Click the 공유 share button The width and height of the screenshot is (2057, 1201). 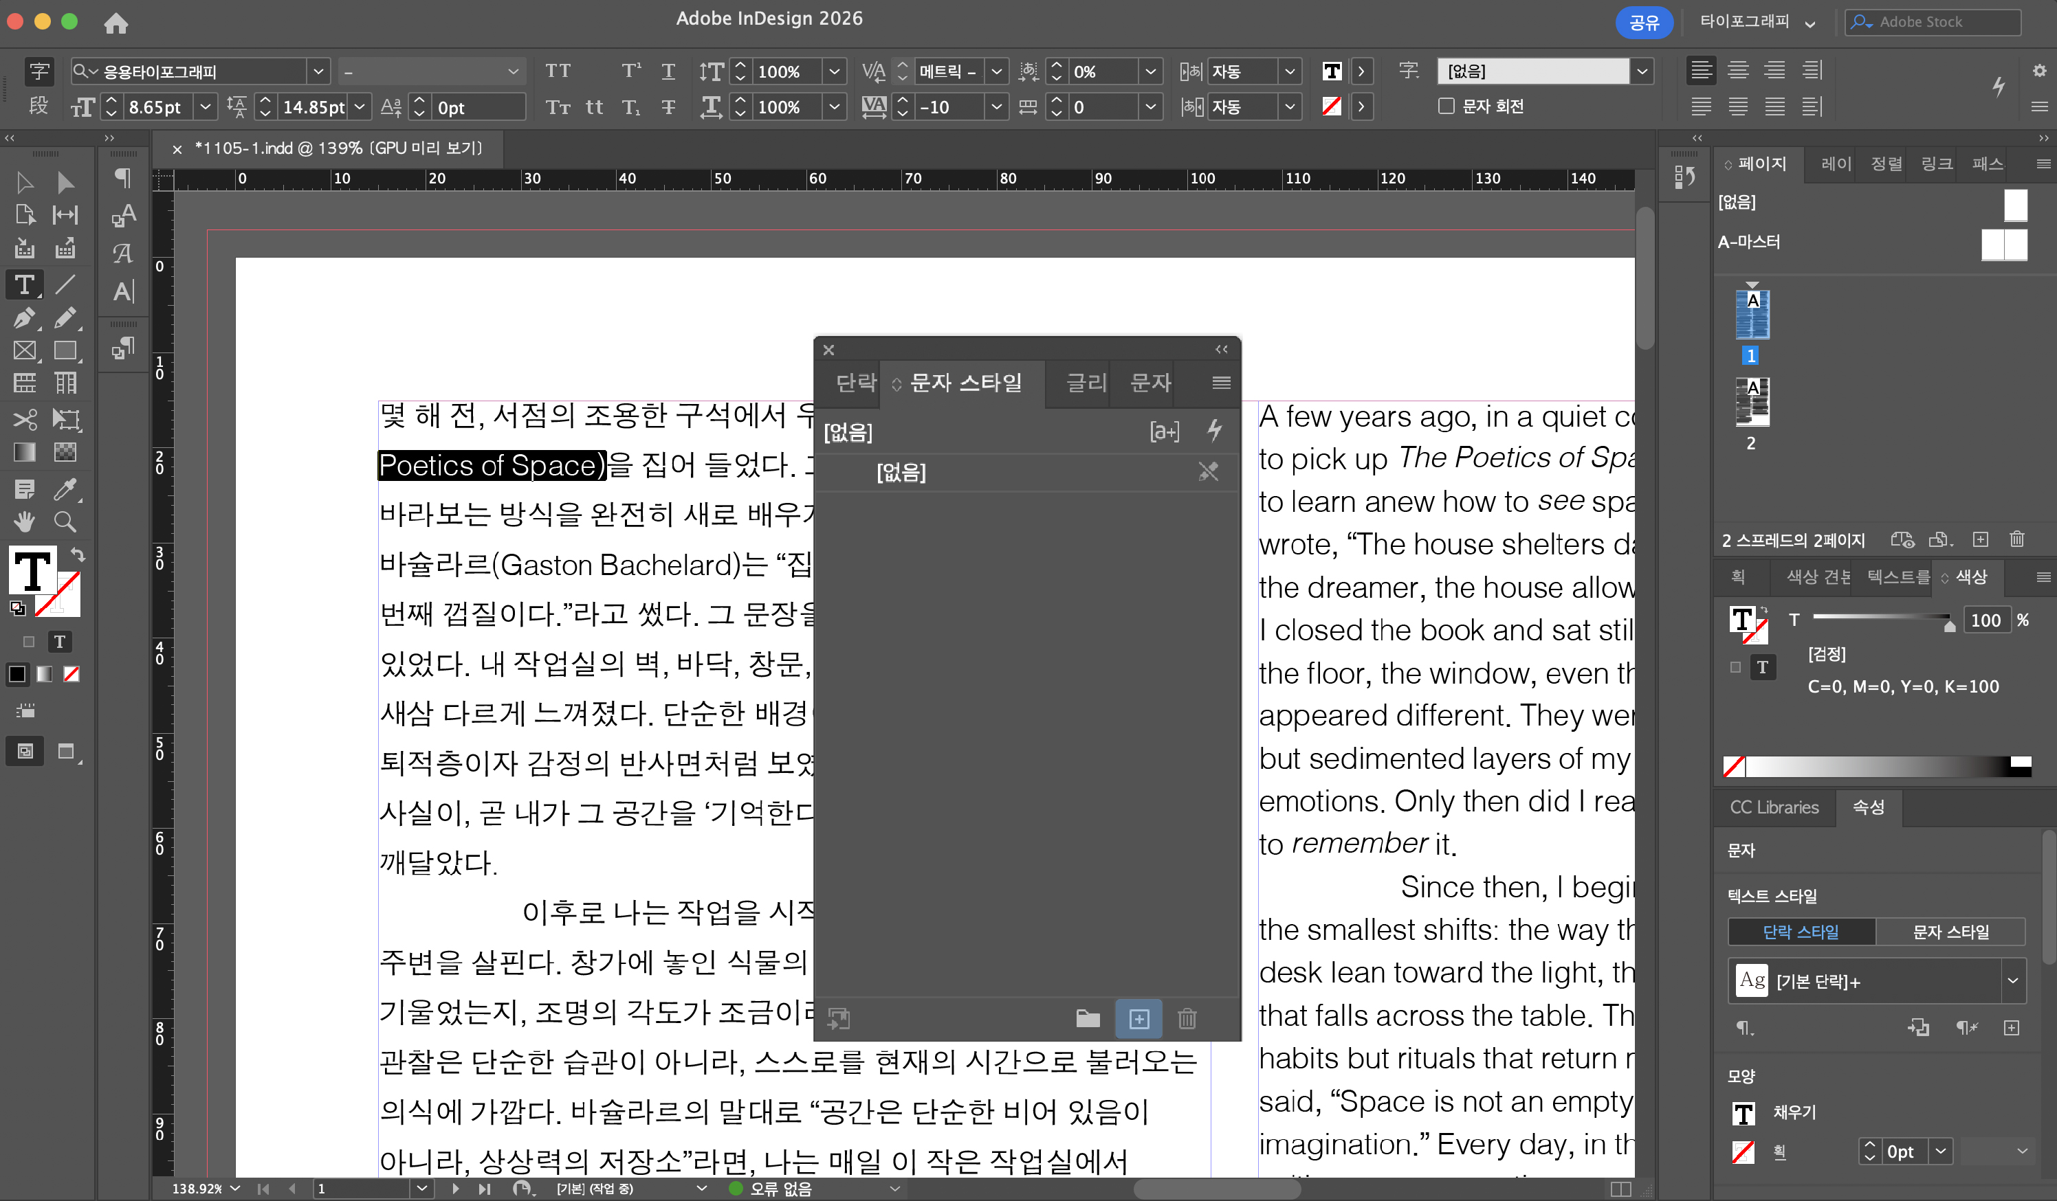coord(1643,22)
